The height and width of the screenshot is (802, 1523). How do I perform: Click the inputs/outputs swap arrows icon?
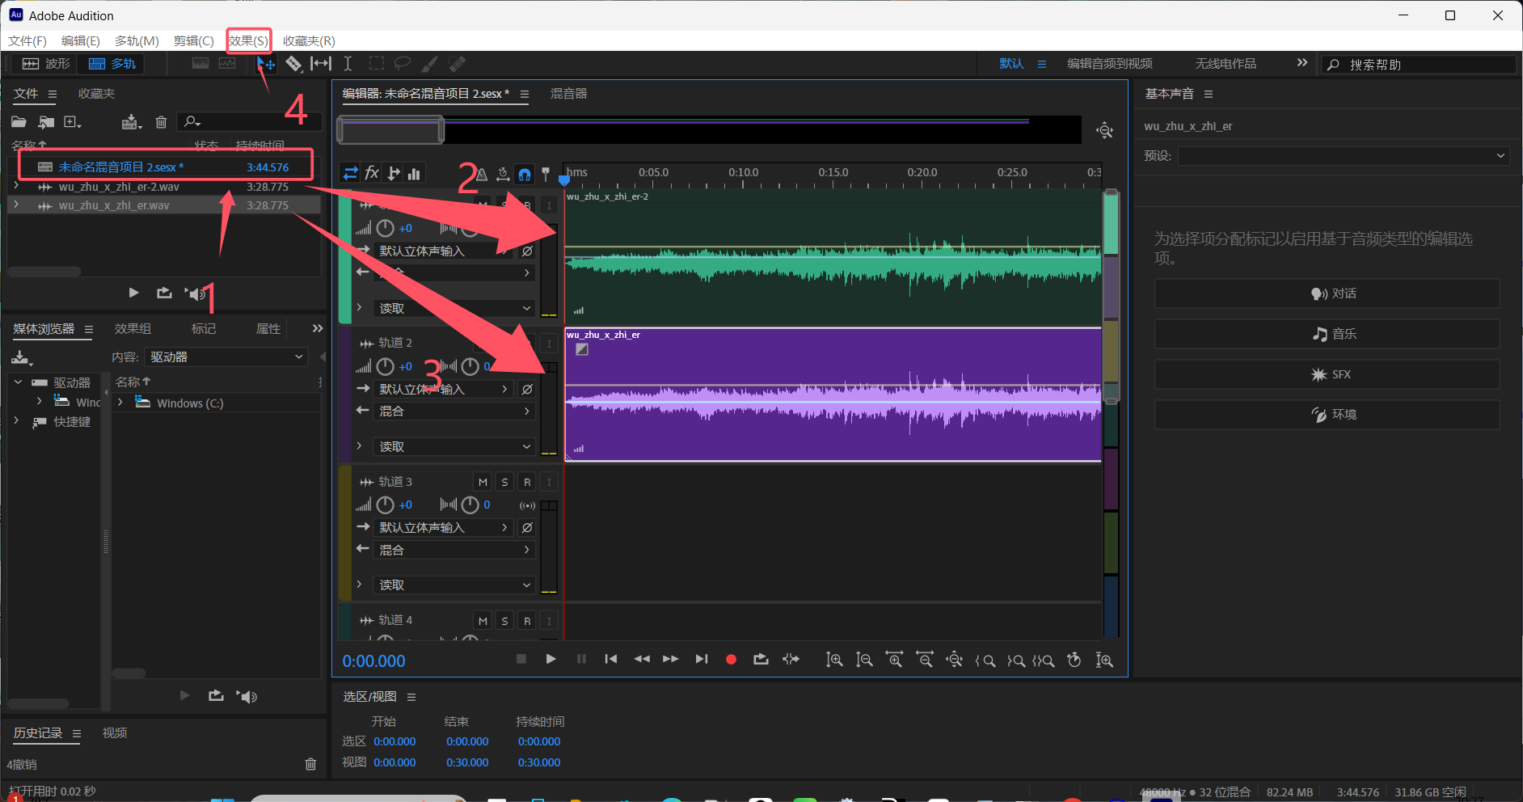350,173
